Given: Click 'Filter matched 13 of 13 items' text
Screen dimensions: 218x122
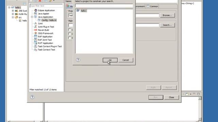Looking at the screenshot, I should [x=43, y=89].
